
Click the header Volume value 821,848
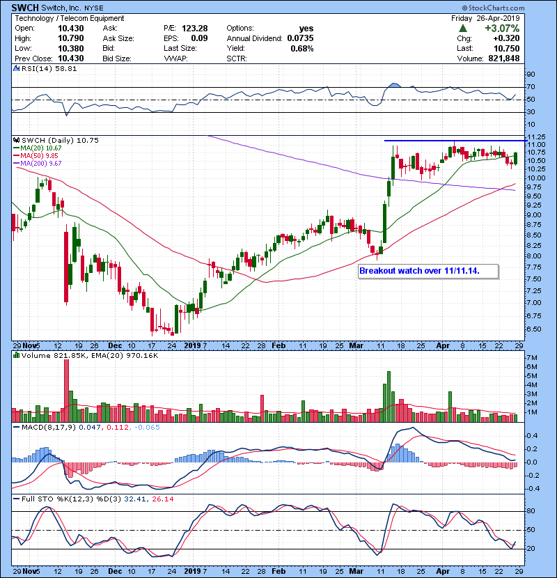tap(504, 58)
